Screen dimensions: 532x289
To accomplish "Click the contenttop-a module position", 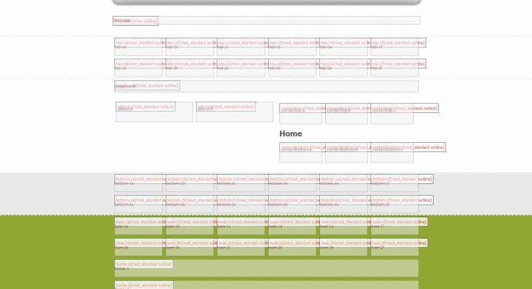I will 301,114.
